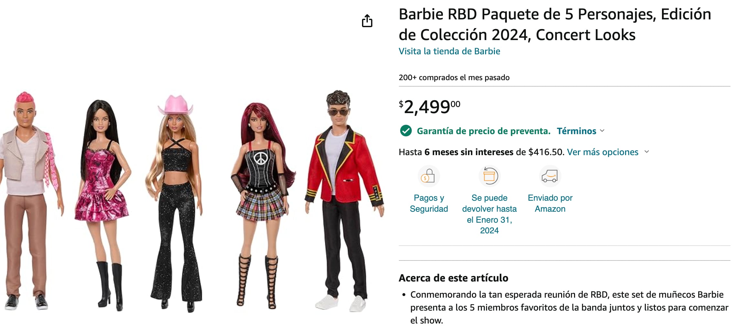Expand the Términos chevron arrow
The height and width of the screenshot is (329, 746).
click(602, 131)
